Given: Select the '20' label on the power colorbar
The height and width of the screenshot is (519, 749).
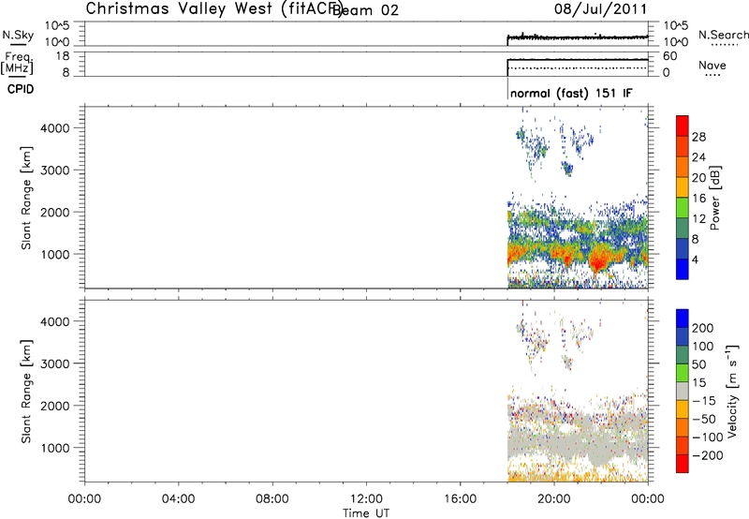Looking at the screenshot, I should 698,178.
